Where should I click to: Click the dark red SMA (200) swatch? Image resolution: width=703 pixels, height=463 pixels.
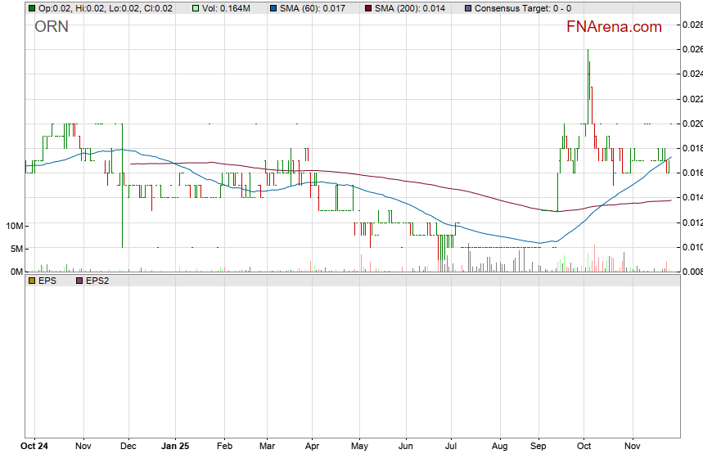click(x=367, y=8)
